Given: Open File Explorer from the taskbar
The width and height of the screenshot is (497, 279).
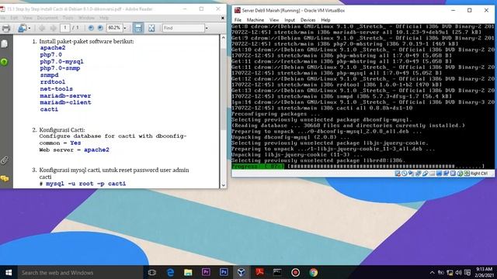Looking at the screenshot, I should point(188,272).
